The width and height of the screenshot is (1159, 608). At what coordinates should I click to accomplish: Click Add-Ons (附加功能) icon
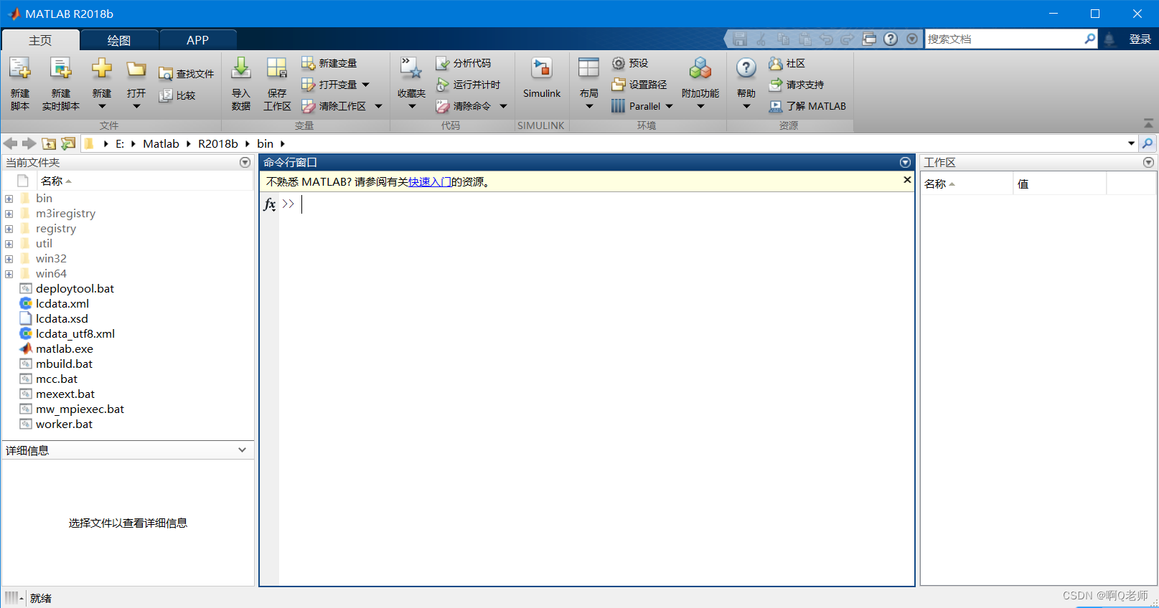tap(700, 69)
